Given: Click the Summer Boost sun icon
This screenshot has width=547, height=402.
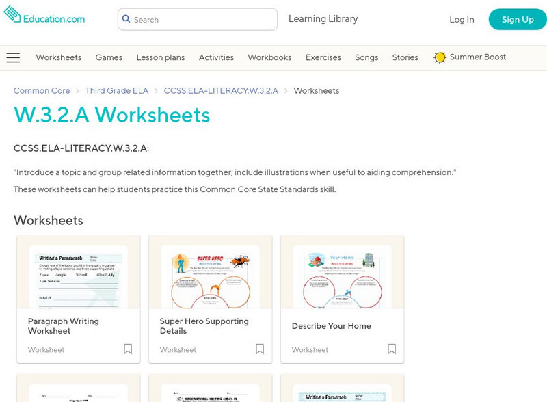Looking at the screenshot, I should 440,57.
